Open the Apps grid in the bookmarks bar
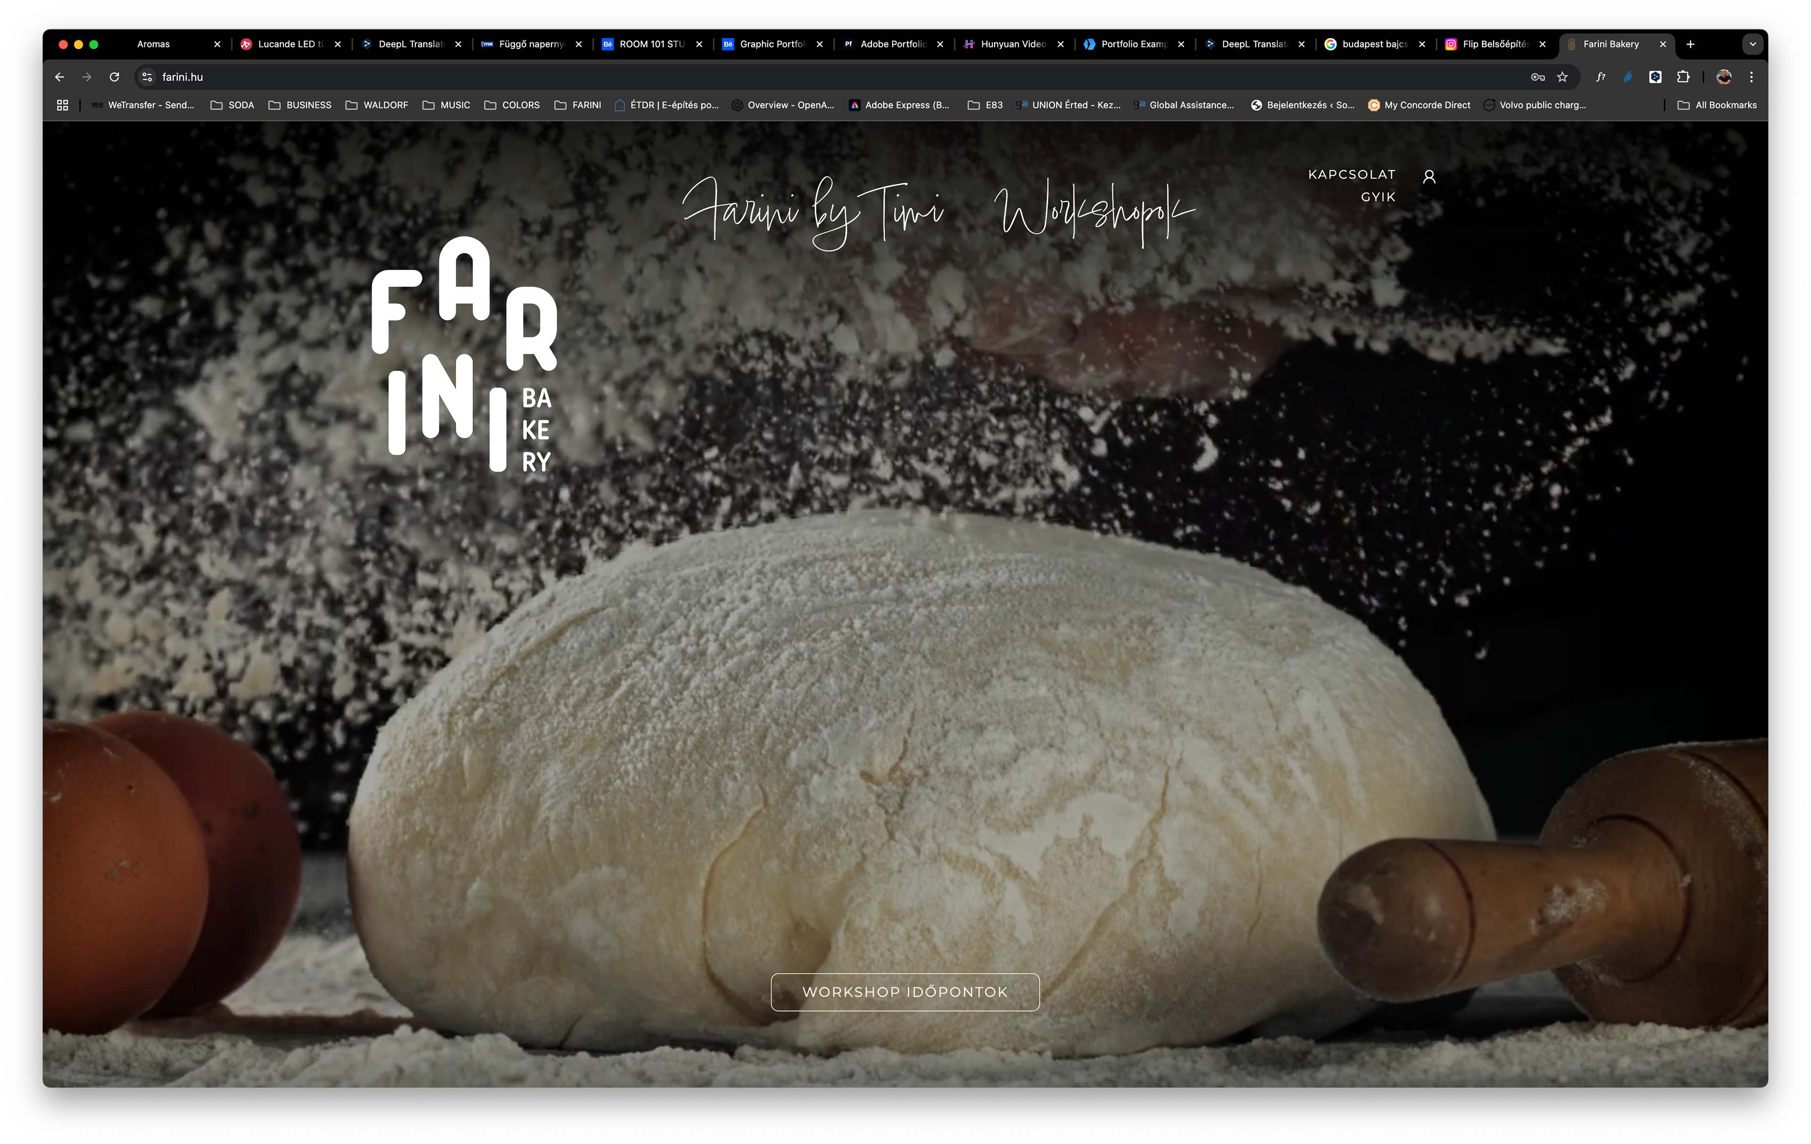Screen dimensions: 1811x1144 click(x=62, y=105)
